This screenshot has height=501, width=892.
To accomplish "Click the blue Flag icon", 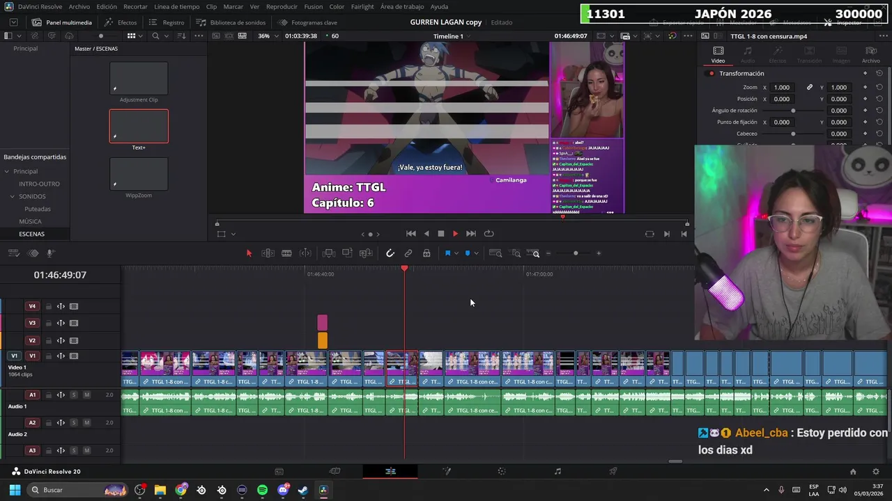I will pos(447,253).
